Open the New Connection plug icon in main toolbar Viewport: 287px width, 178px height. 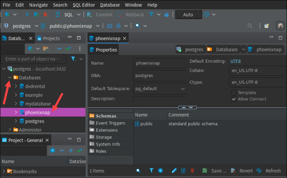(7, 14)
